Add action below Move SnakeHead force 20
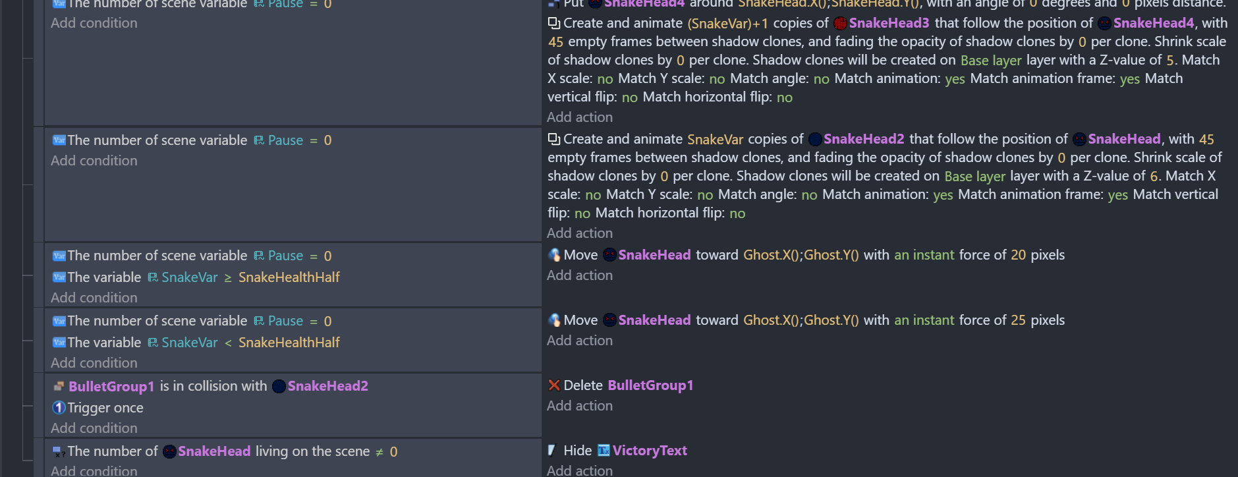This screenshot has height=477, width=1238. [580, 275]
